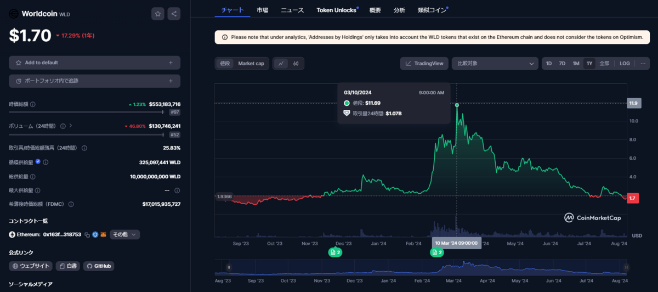The image size is (658, 292).
Task: Switch to the チャート tab
Action: 232,10
